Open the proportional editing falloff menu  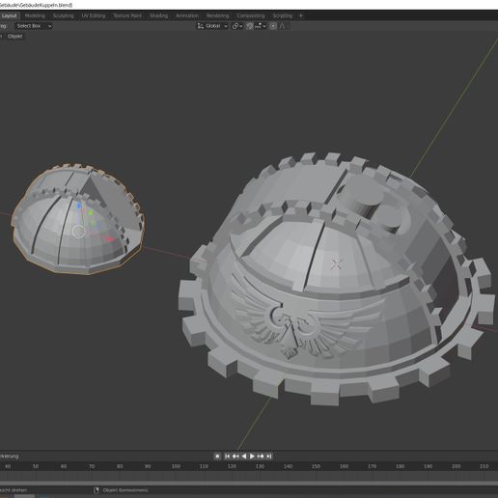pyautogui.click(x=283, y=26)
